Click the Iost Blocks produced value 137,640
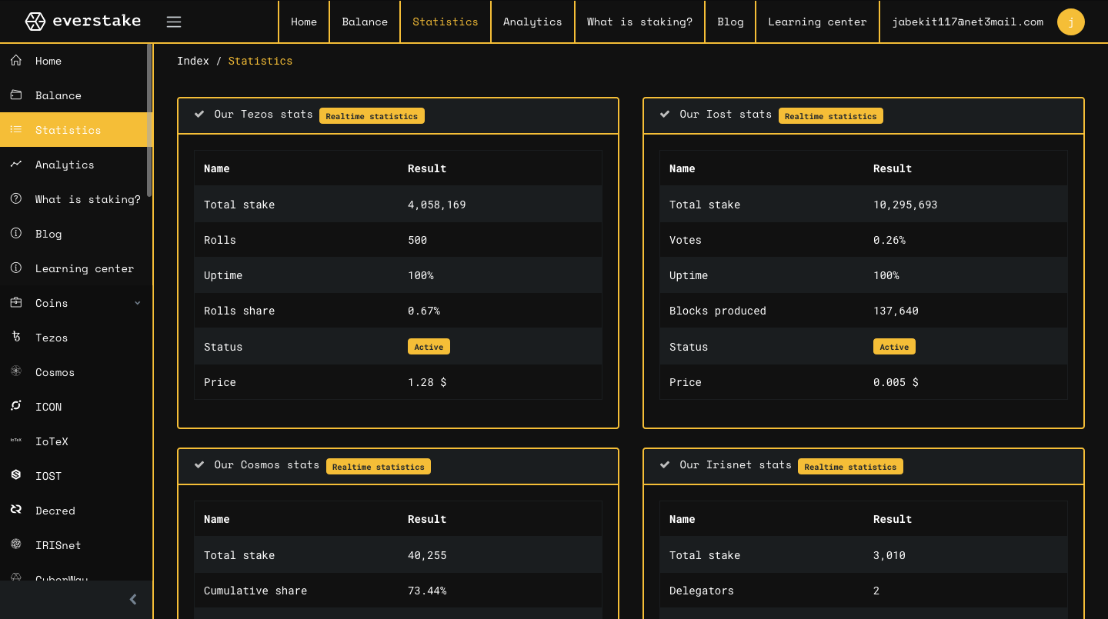 point(896,311)
